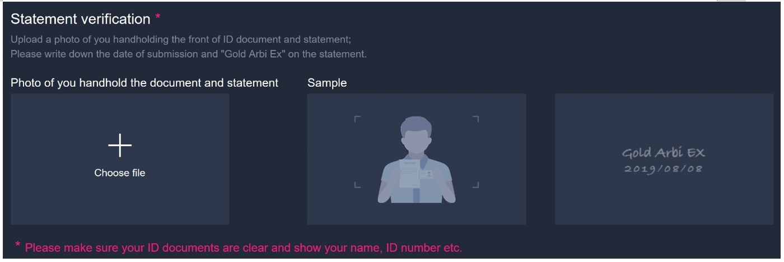784x262 pixels.
Task: Click the bottom-left corner bracket of sample frame
Action: pyautogui.click(x=357, y=185)
